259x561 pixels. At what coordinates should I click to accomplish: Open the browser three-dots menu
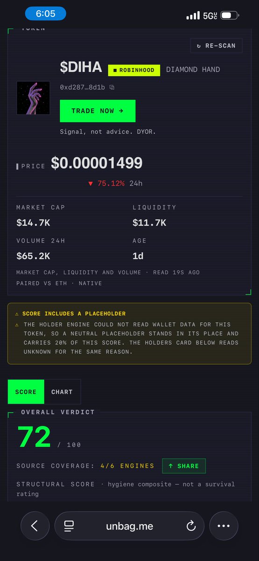(x=224, y=525)
